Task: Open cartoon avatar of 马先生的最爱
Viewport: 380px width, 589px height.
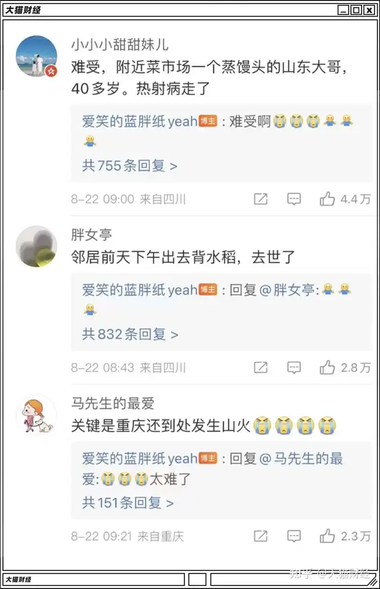Action: click(x=36, y=415)
